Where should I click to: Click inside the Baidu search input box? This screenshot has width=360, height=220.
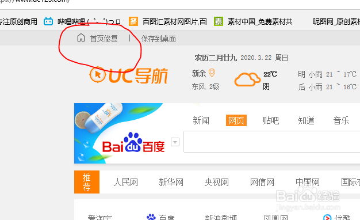pyautogui.click(x=272, y=142)
